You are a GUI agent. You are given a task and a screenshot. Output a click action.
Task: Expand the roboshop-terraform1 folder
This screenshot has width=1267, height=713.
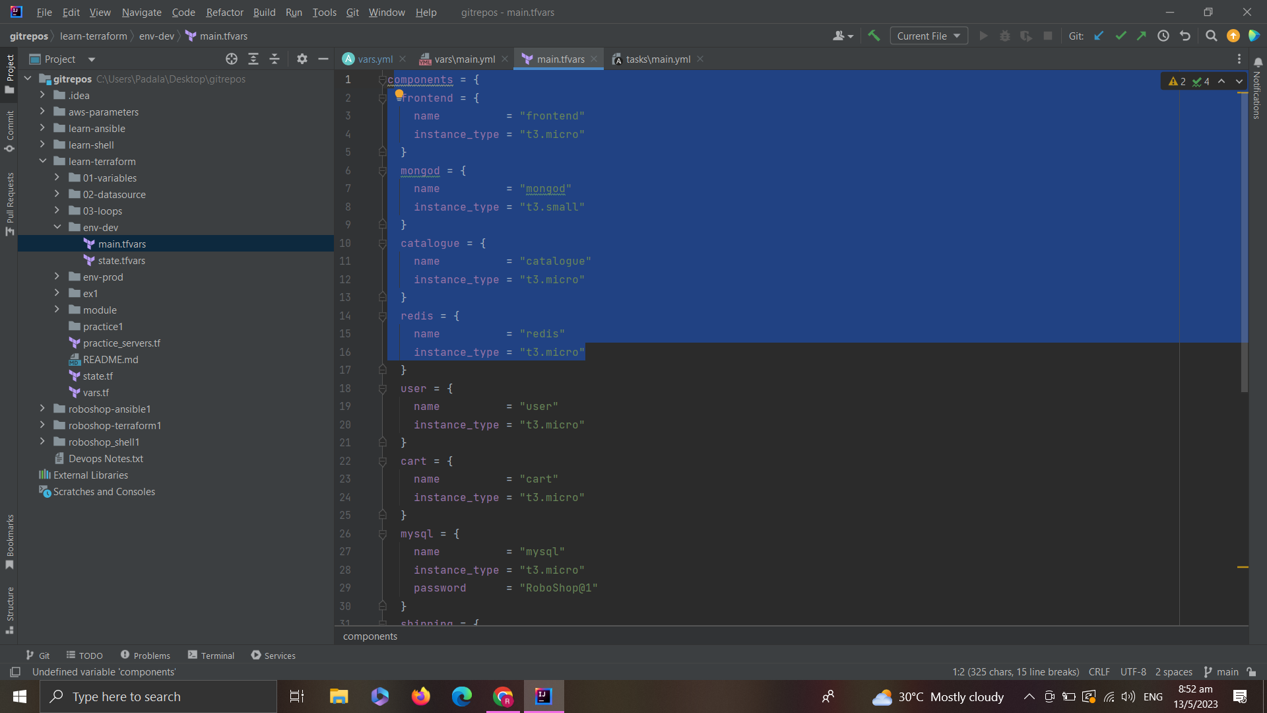coord(42,425)
